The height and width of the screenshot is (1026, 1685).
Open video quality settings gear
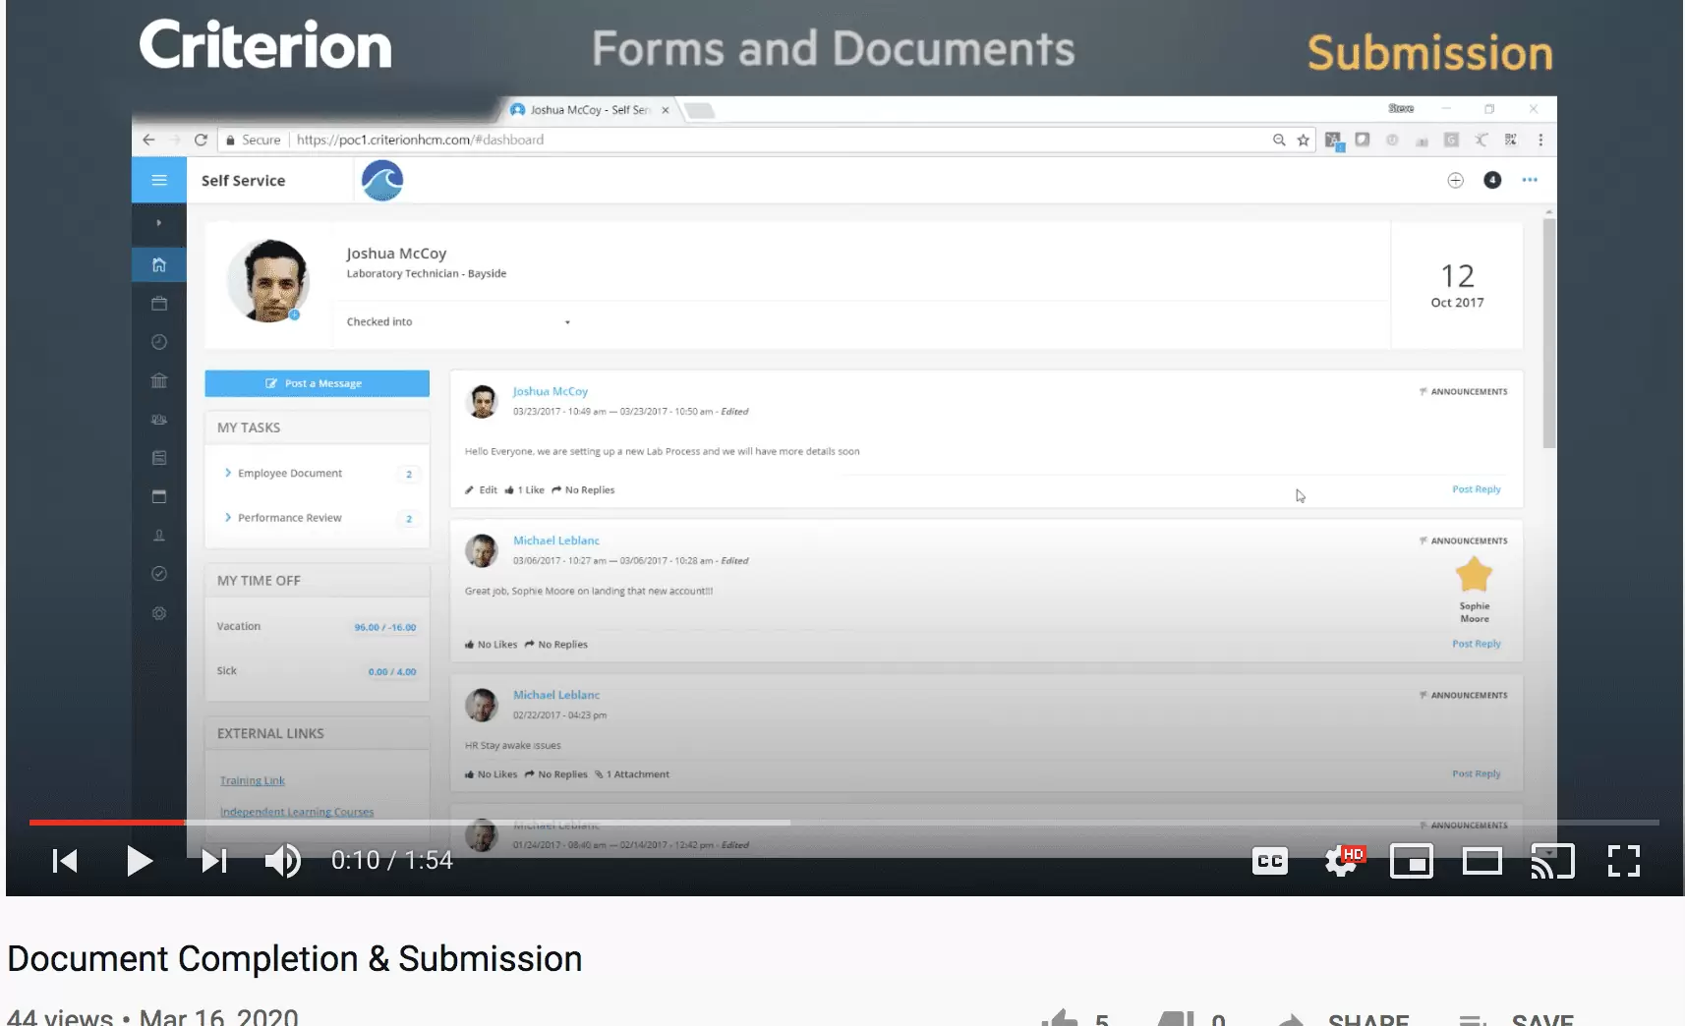click(1341, 861)
